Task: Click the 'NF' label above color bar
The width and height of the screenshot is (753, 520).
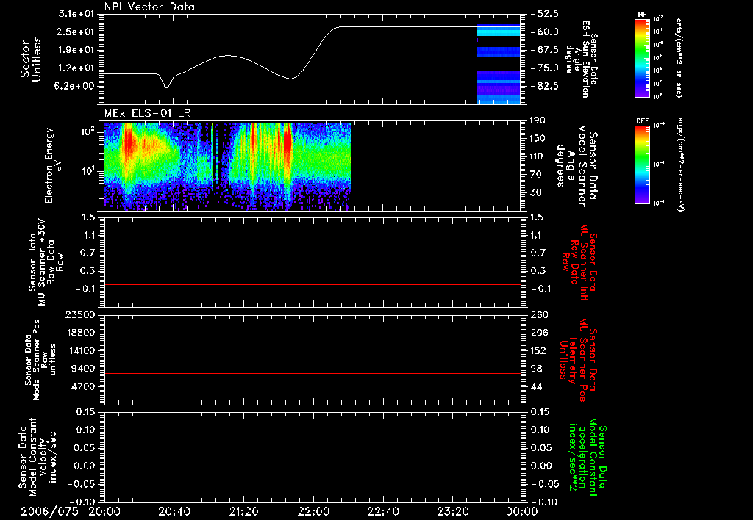Action: tap(642, 15)
